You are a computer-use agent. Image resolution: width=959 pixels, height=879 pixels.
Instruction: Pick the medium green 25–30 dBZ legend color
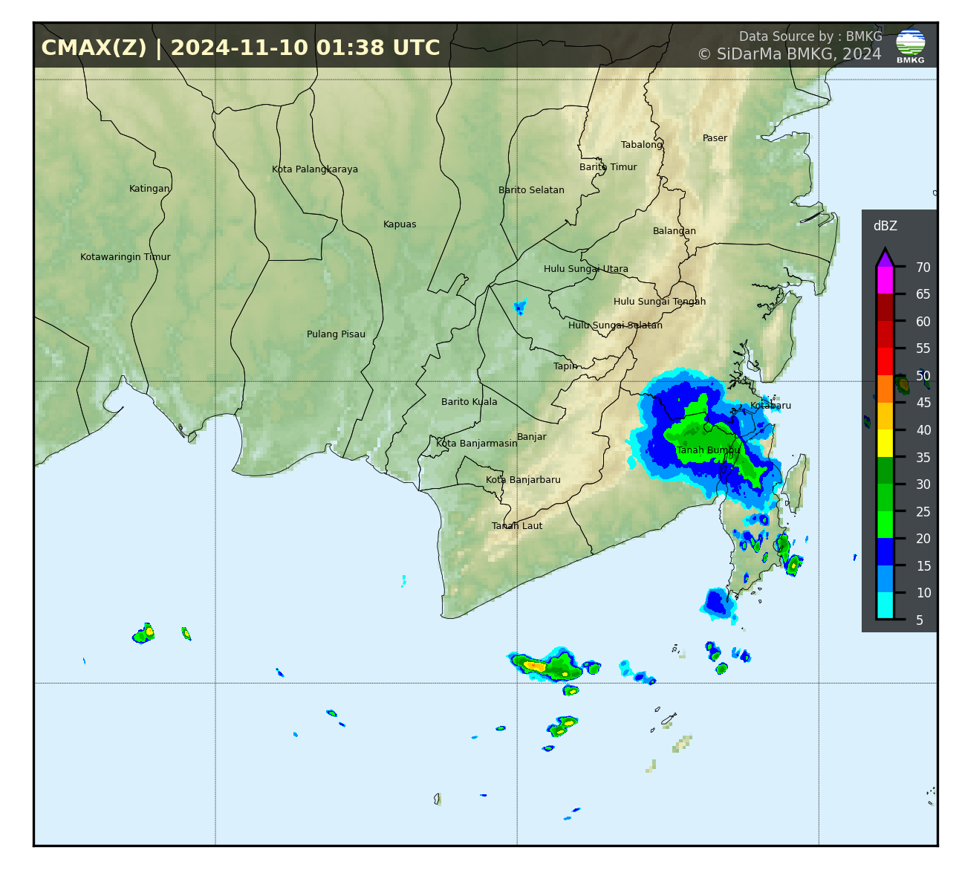(885, 498)
